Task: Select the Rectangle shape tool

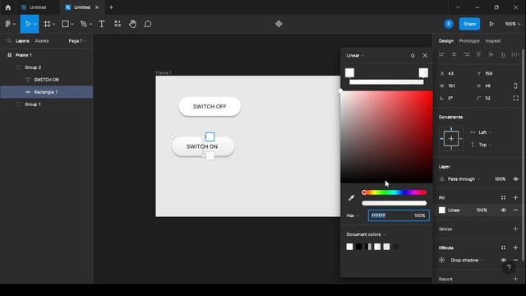Action: [66, 24]
